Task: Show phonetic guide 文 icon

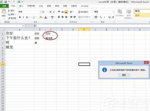Action: pyautogui.click(x=52, y=17)
